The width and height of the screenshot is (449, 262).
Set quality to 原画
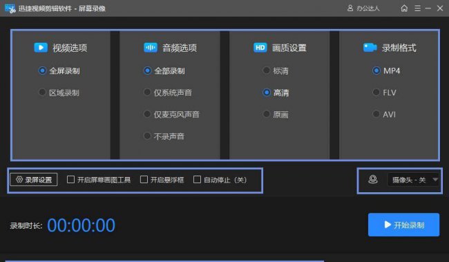click(x=267, y=114)
